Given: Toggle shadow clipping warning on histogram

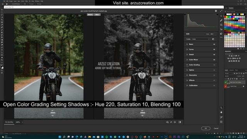Looking at the screenshot, I should pos(185,15).
